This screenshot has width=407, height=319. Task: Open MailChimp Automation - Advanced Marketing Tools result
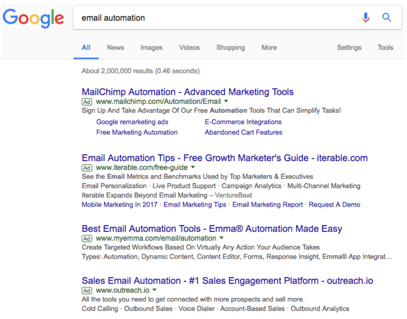coord(188,92)
